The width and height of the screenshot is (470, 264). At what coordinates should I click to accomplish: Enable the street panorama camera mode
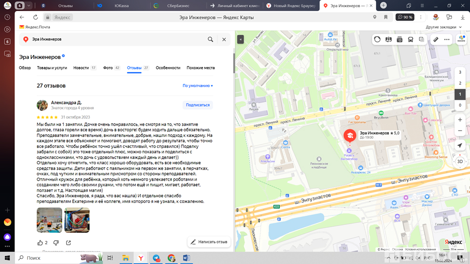click(x=400, y=40)
